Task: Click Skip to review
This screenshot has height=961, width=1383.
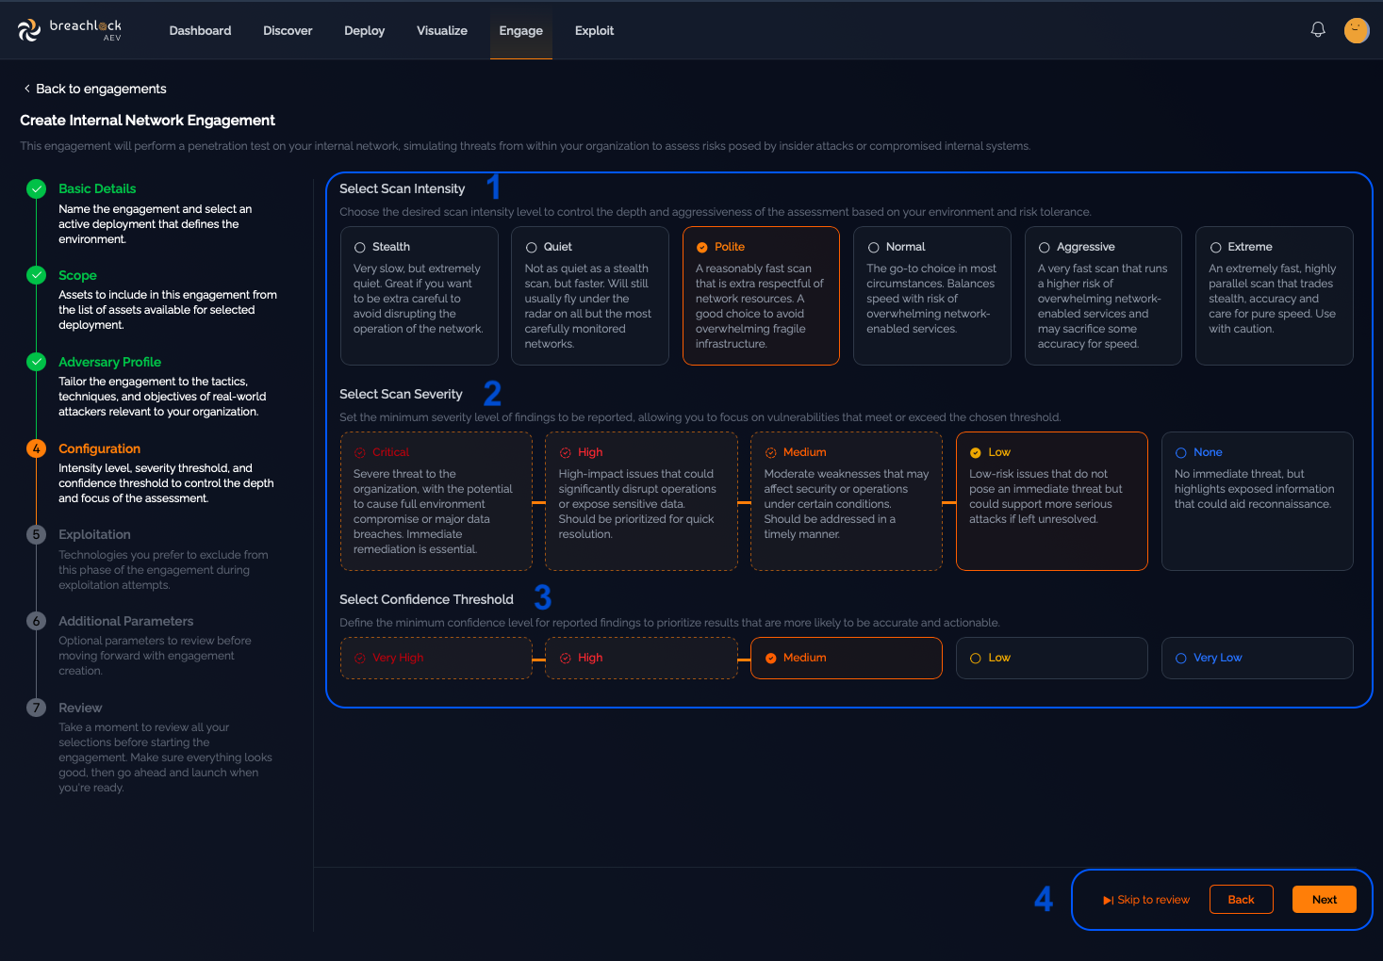Action: (1146, 900)
